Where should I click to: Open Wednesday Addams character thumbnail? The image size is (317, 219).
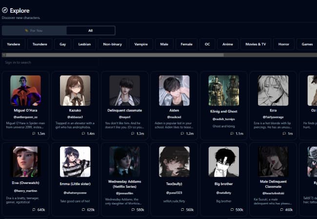124,162
